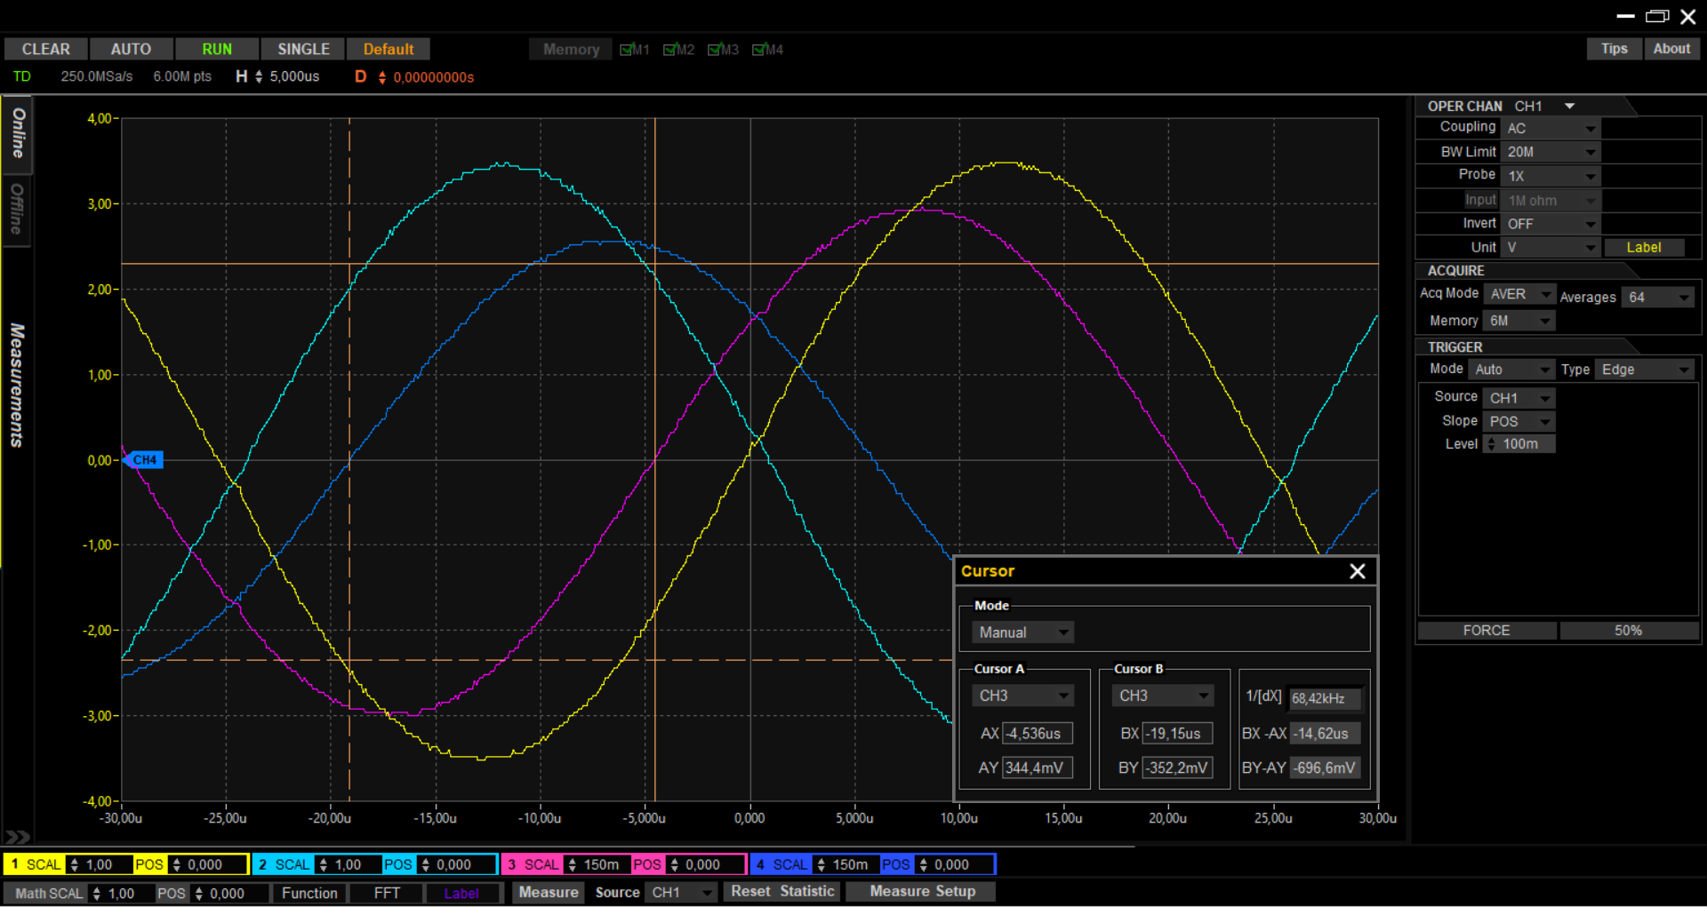The image size is (1707, 907).
Task: Switch to the Online tab
Action: coord(18,134)
